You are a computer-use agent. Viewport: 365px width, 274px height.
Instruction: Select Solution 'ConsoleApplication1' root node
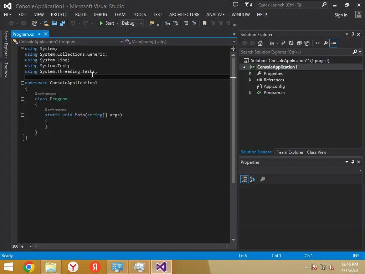(290, 61)
